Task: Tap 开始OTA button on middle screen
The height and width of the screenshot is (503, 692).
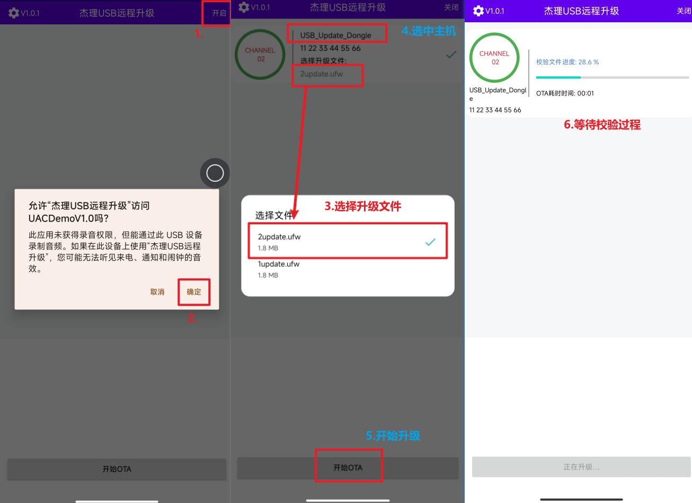Action: [348, 467]
